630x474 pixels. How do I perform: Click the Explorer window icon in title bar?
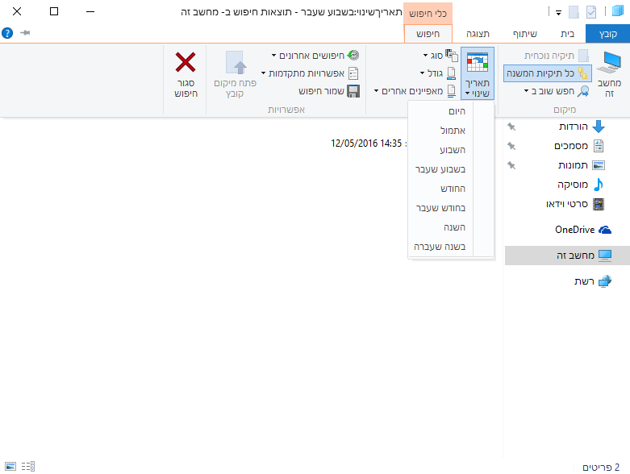[618, 11]
